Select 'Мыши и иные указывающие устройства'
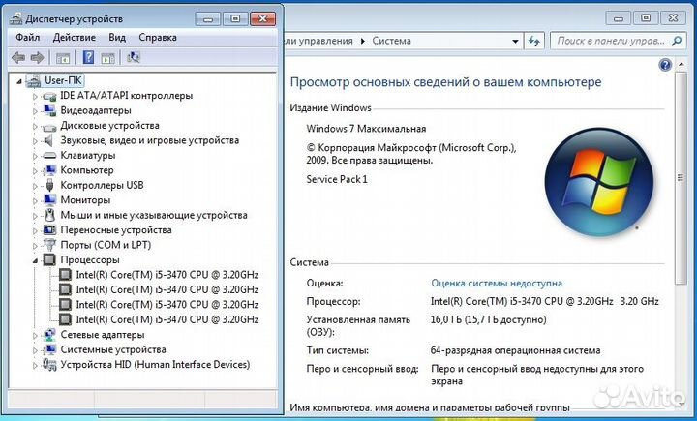This screenshot has height=421, width=697. click(x=154, y=215)
